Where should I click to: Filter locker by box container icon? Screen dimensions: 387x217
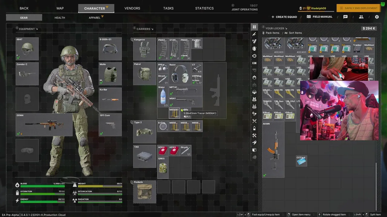pyautogui.click(x=254, y=150)
